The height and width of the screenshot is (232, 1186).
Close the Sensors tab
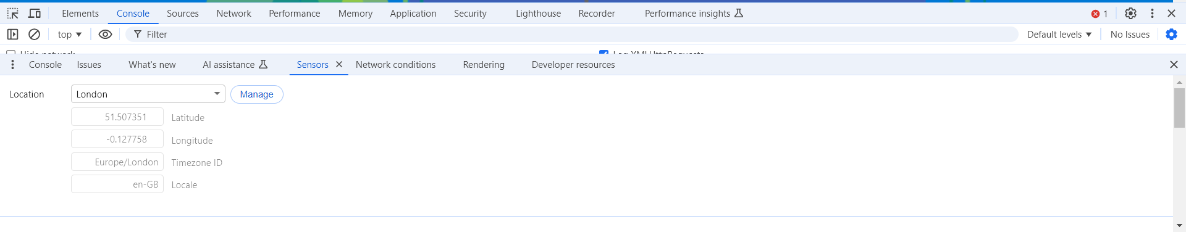click(x=339, y=64)
